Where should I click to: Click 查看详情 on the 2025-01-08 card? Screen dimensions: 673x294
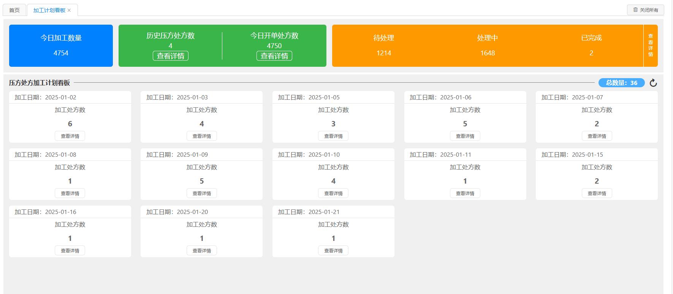coord(70,193)
